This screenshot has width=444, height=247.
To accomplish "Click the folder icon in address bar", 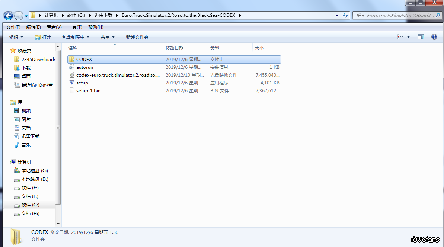I will click(33, 15).
